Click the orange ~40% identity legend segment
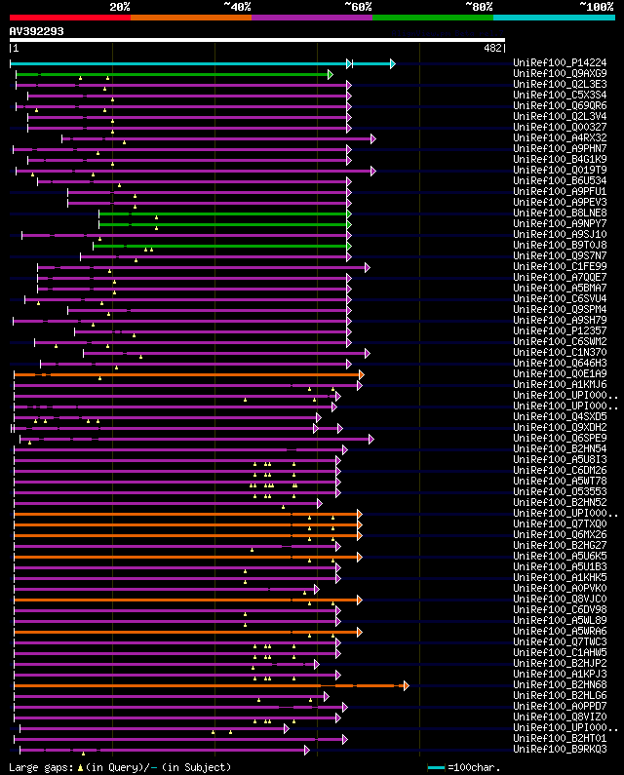 (x=191, y=18)
